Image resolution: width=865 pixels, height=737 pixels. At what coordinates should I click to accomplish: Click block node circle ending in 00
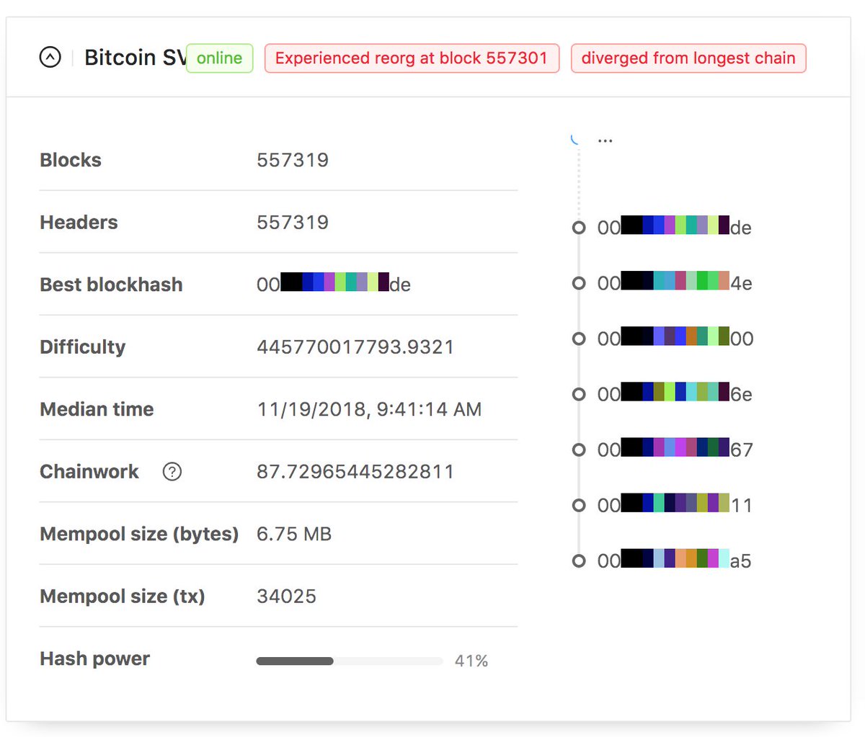click(x=579, y=339)
